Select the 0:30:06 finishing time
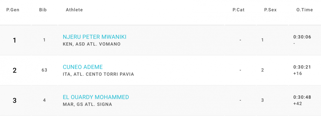Image resolution: width=321 pixels, height=116 pixels. (x=302, y=37)
